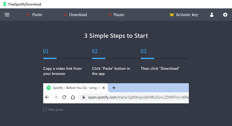232x126 pixels.
Task: Click step number 01
Action: (x=46, y=51)
